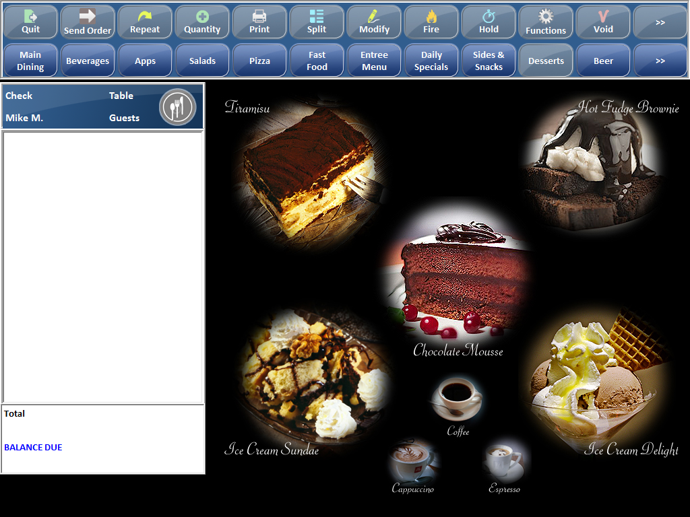Click the BALANCE DUE text

[x=32, y=447]
